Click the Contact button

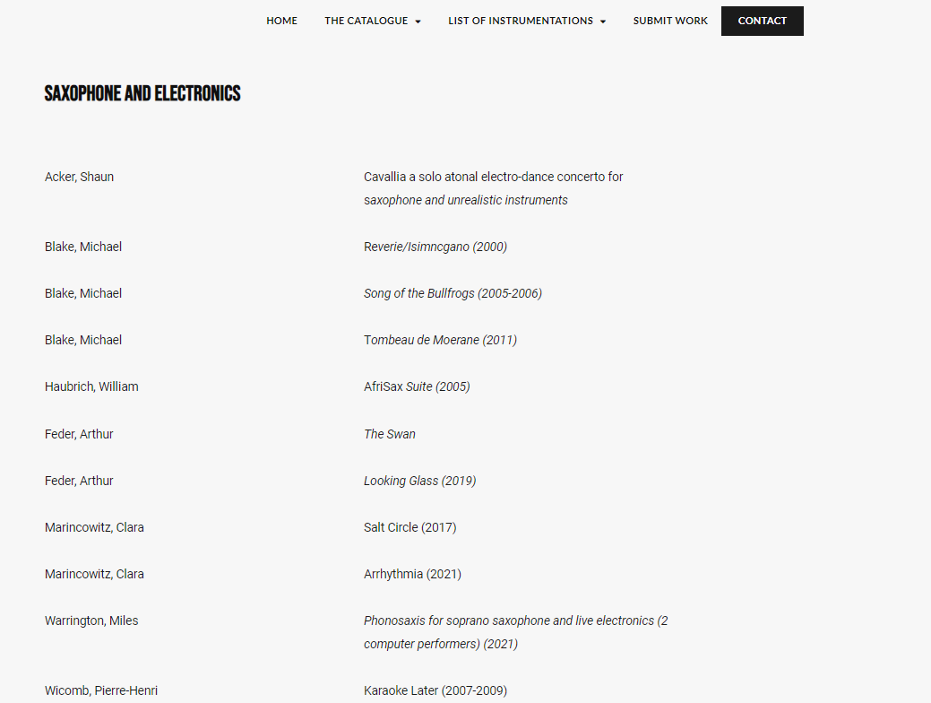tap(762, 21)
